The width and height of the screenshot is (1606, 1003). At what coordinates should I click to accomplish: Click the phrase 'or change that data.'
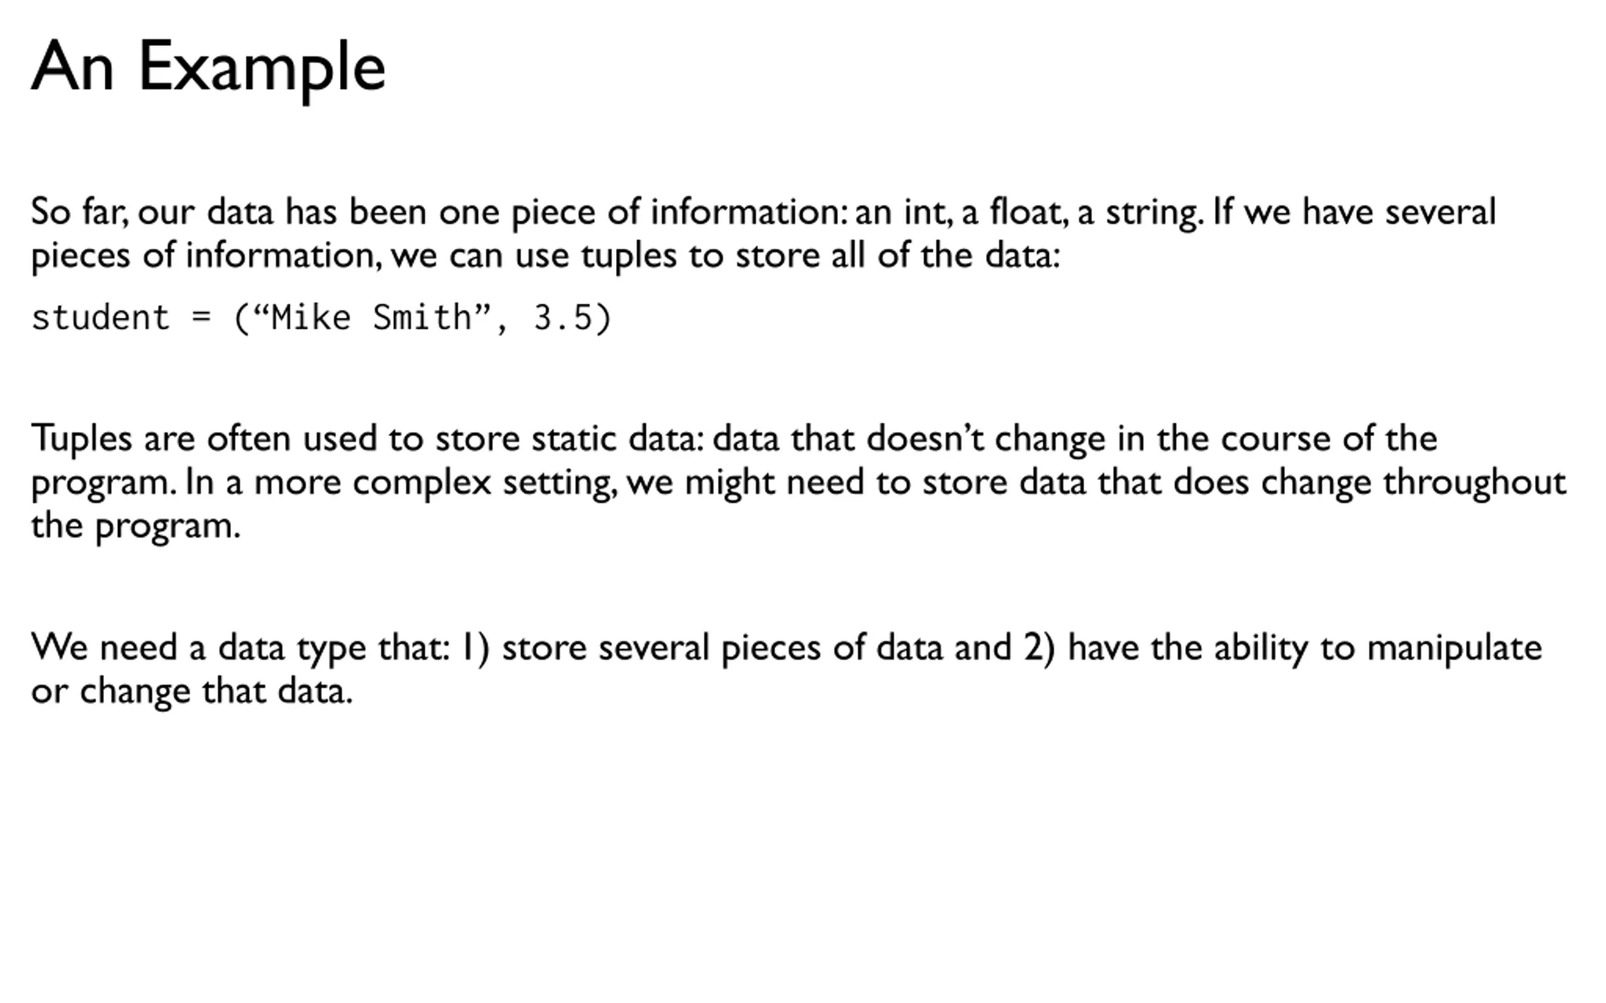click(x=192, y=691)
